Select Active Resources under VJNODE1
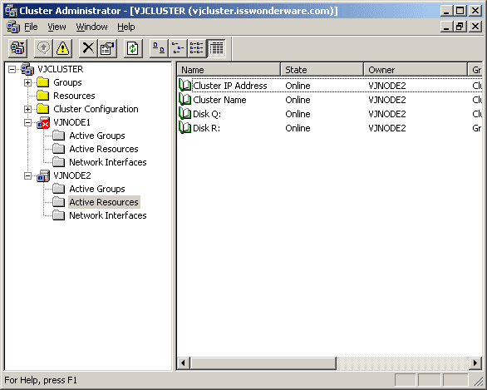This screenshot has width=487, height=390. coord(104,149)
